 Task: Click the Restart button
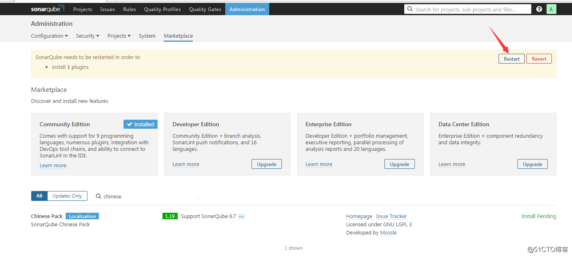pyautogui.click(x=512, y=59)
